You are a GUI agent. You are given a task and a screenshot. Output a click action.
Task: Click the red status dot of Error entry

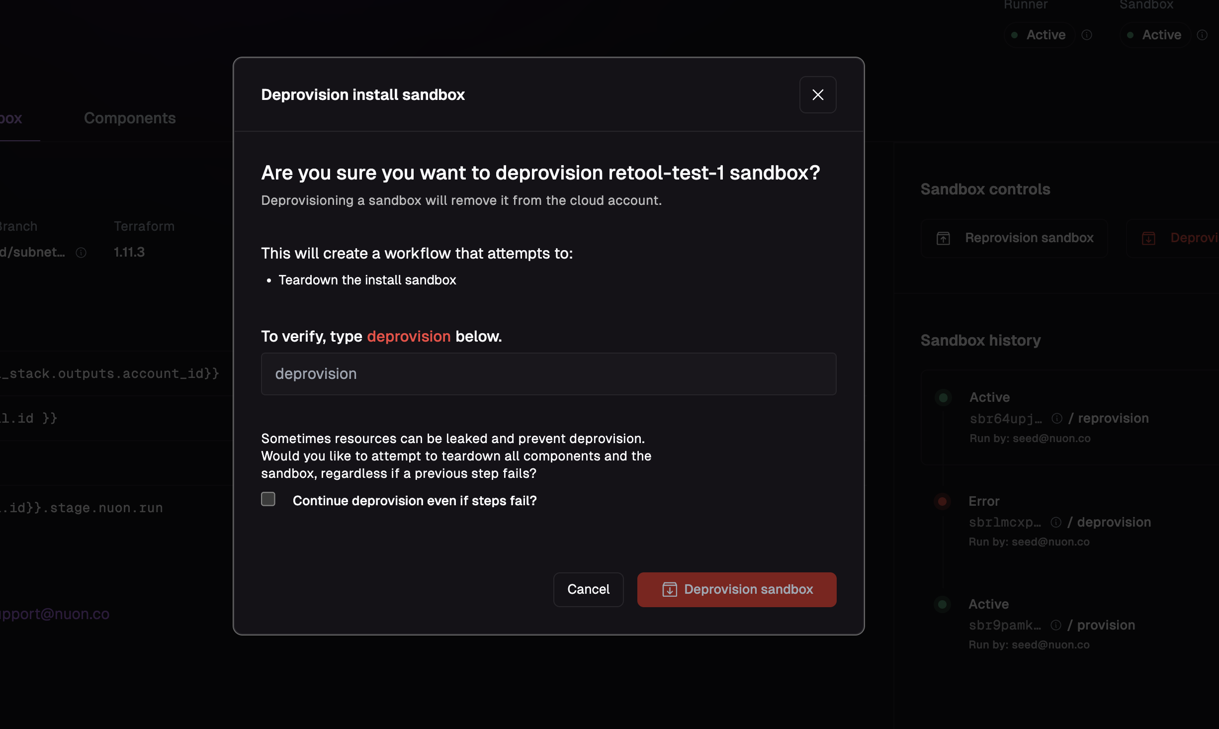tap(942, 501)
